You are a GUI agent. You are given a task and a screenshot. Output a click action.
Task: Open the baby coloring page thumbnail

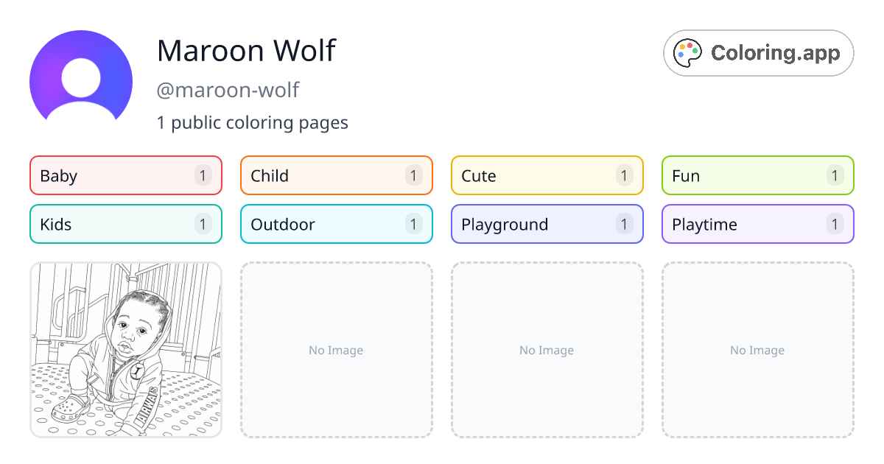pyautogui.click(x=125, y=350)
